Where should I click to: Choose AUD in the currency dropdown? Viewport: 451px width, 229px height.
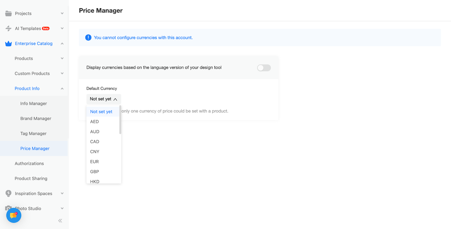[x=95, y=132]
